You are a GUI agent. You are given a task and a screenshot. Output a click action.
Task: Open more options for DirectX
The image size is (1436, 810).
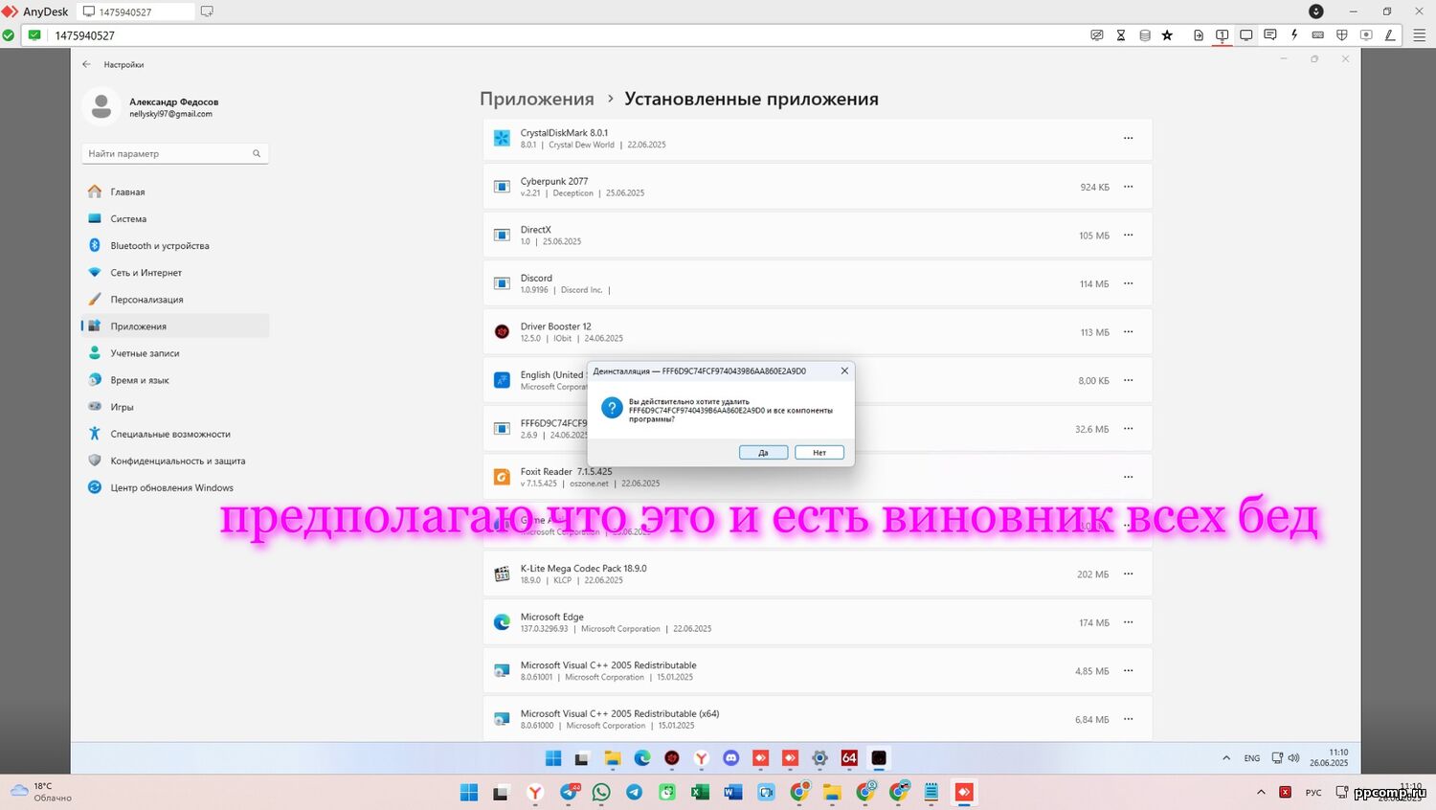coord(1128,235)
